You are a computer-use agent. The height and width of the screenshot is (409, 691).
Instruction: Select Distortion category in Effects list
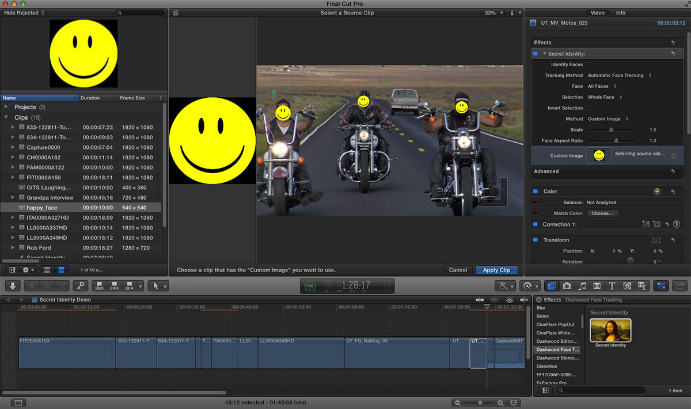click(x=547, y=366)
